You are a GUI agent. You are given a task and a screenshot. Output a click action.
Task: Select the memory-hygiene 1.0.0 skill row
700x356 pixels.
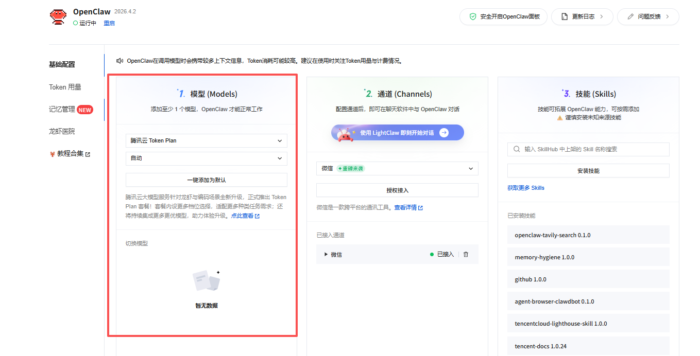(x=588, y=257)
